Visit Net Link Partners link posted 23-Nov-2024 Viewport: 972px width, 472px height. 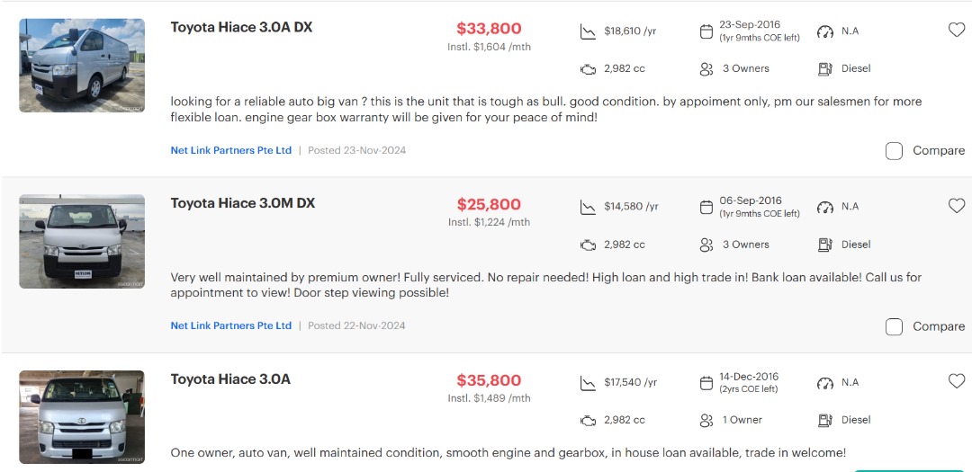click(231, 150)
